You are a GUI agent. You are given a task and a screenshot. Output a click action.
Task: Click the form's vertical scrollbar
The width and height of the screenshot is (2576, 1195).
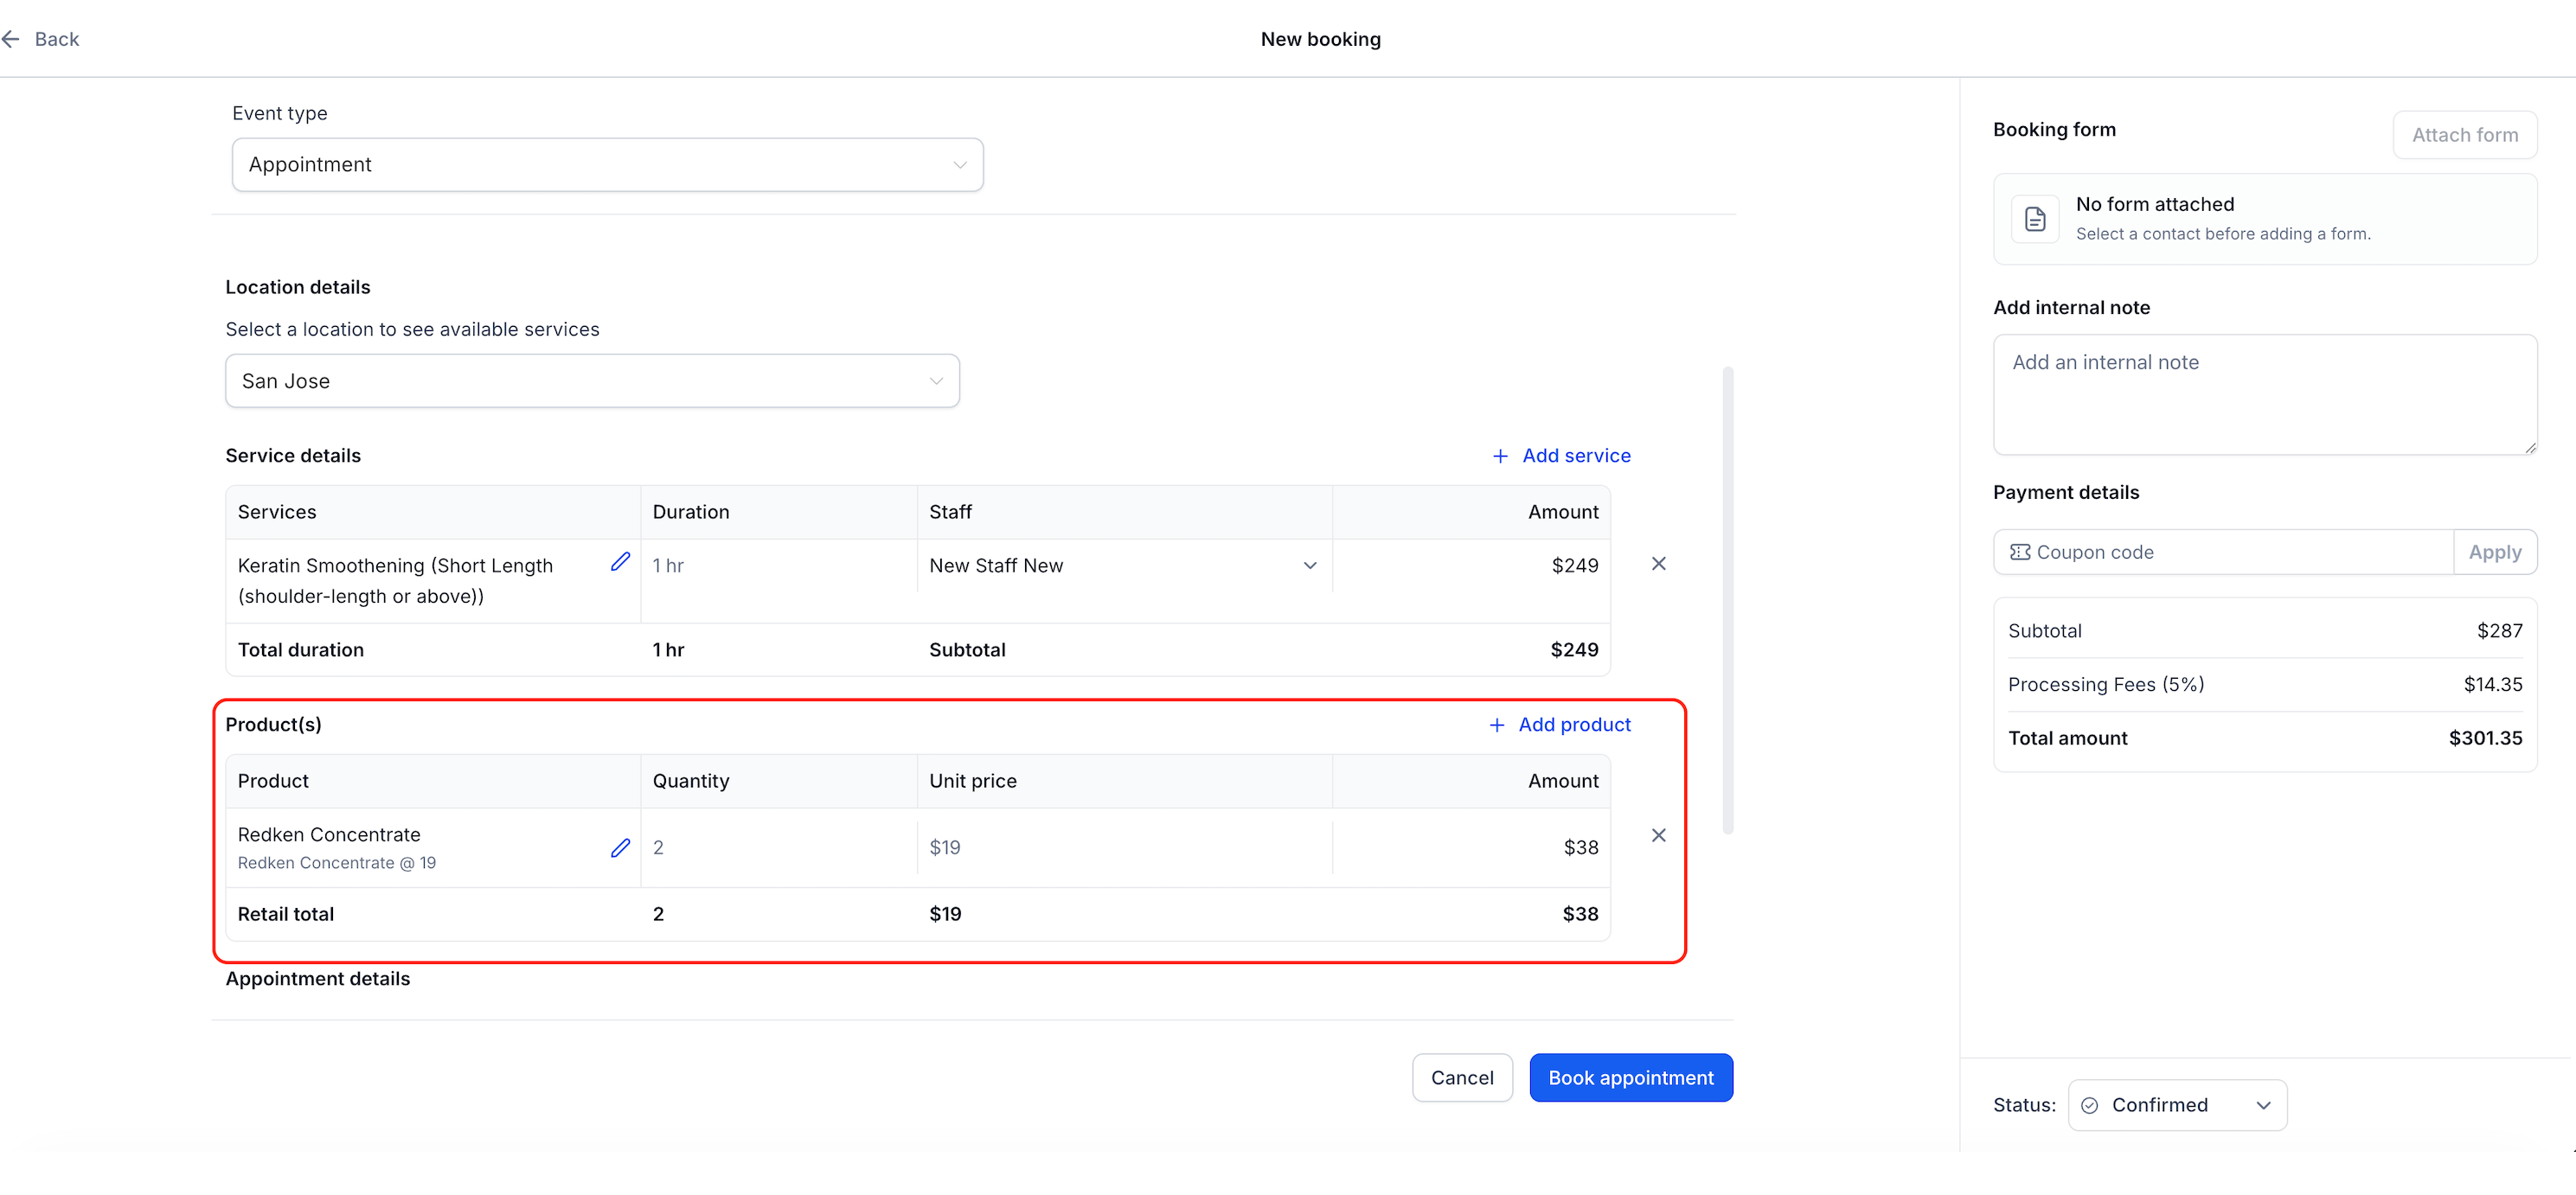1727,601
